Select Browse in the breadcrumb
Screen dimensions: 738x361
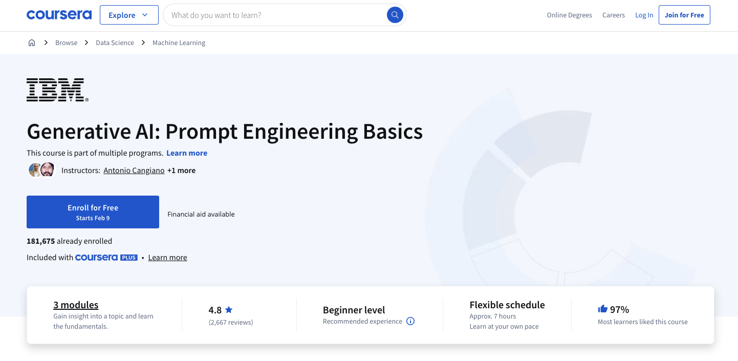(x=66, y=43)
